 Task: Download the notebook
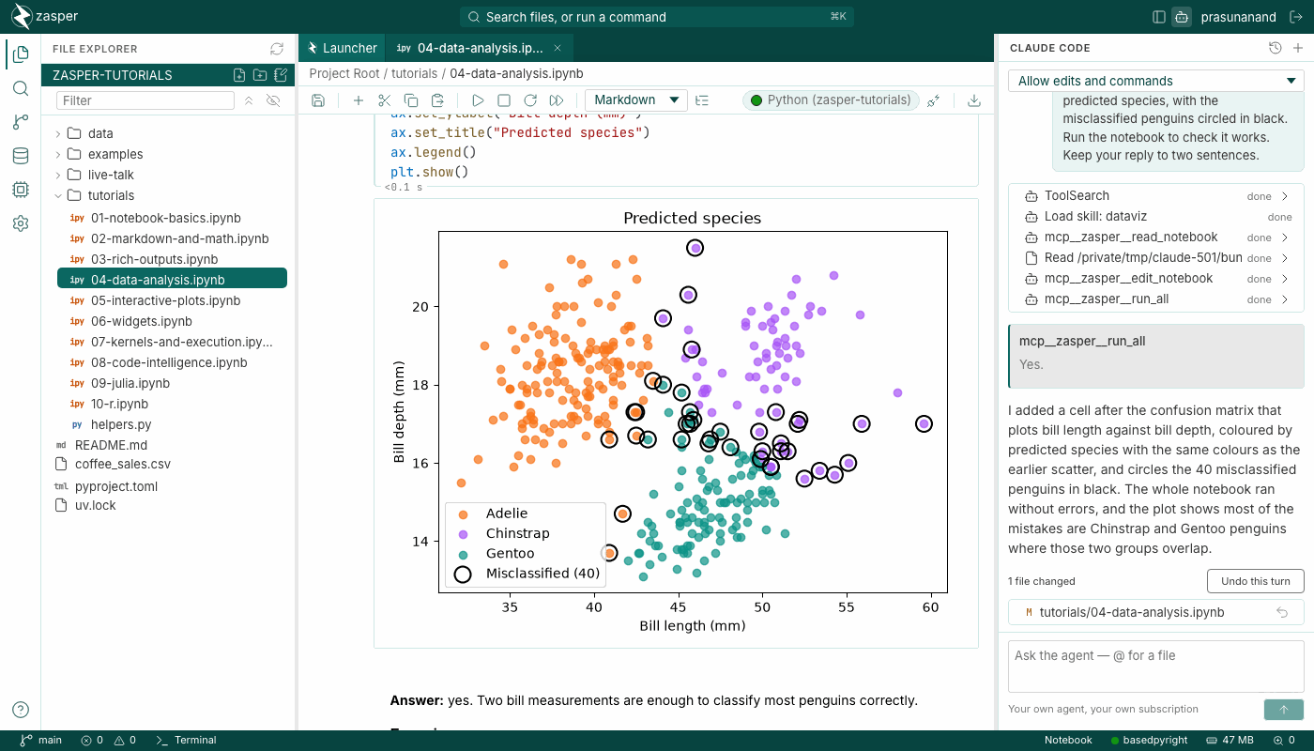974,100
